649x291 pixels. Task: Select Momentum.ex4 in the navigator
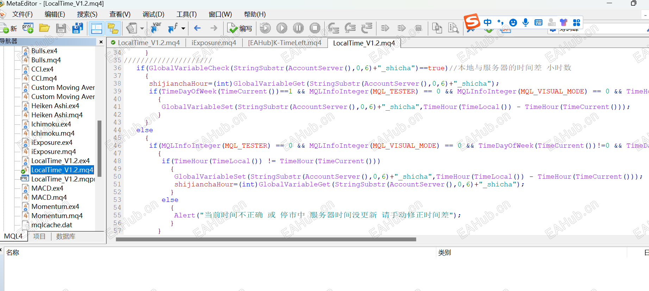point(55,206)
